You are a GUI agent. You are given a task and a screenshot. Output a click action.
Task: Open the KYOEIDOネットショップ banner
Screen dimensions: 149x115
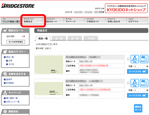[126, 8]
